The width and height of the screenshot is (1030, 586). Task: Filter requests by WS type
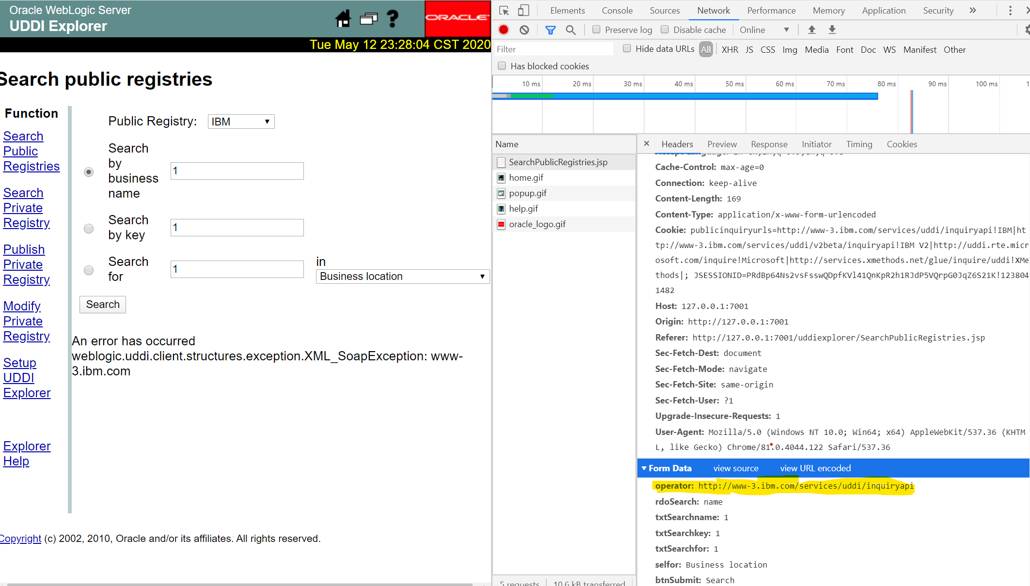[x=889, y=49]
